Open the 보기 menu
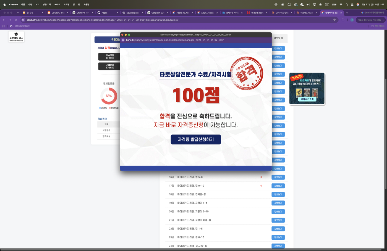 point(37,4)
